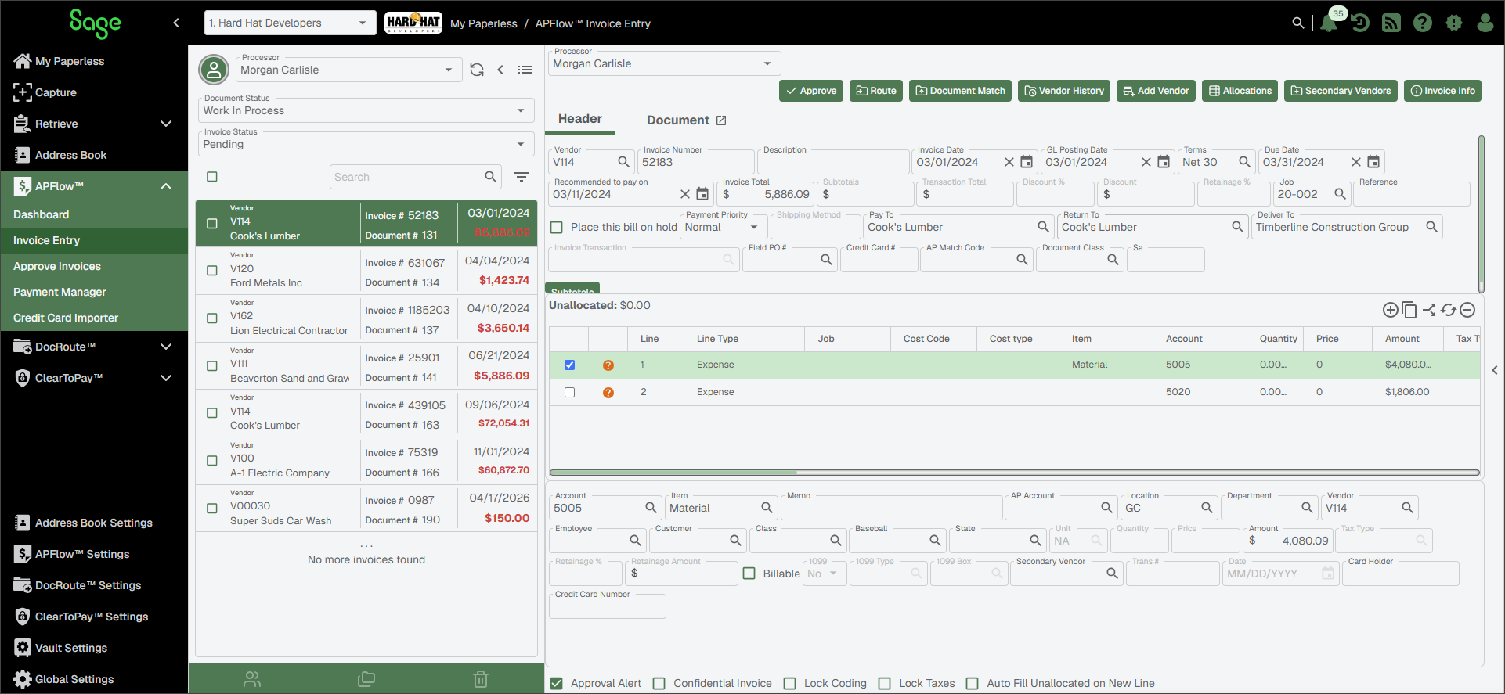Collapse the left sidebar arrow
This screenshot has height=694, width=1505.
click(176, 23)
